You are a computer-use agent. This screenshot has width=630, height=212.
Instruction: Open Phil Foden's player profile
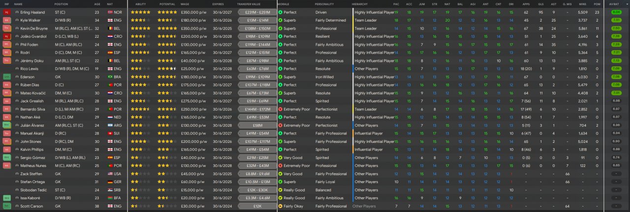coord(30,44)
